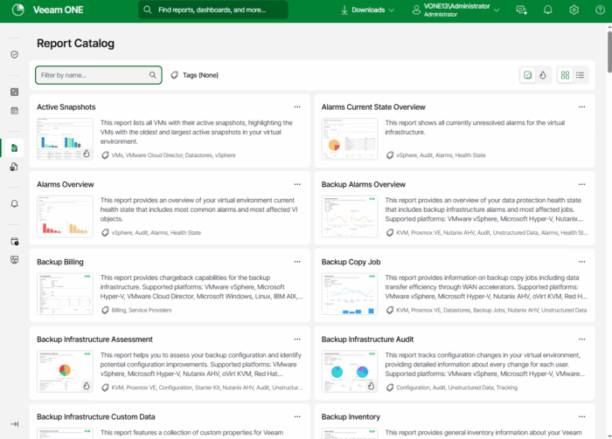Screen dimensions: 612x439
Task: Open the scheduling calendar icon in sidebar
Action: [15, 242]
